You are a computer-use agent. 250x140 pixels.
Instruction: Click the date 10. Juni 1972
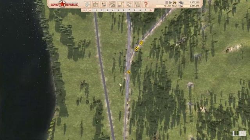point(170,6)
